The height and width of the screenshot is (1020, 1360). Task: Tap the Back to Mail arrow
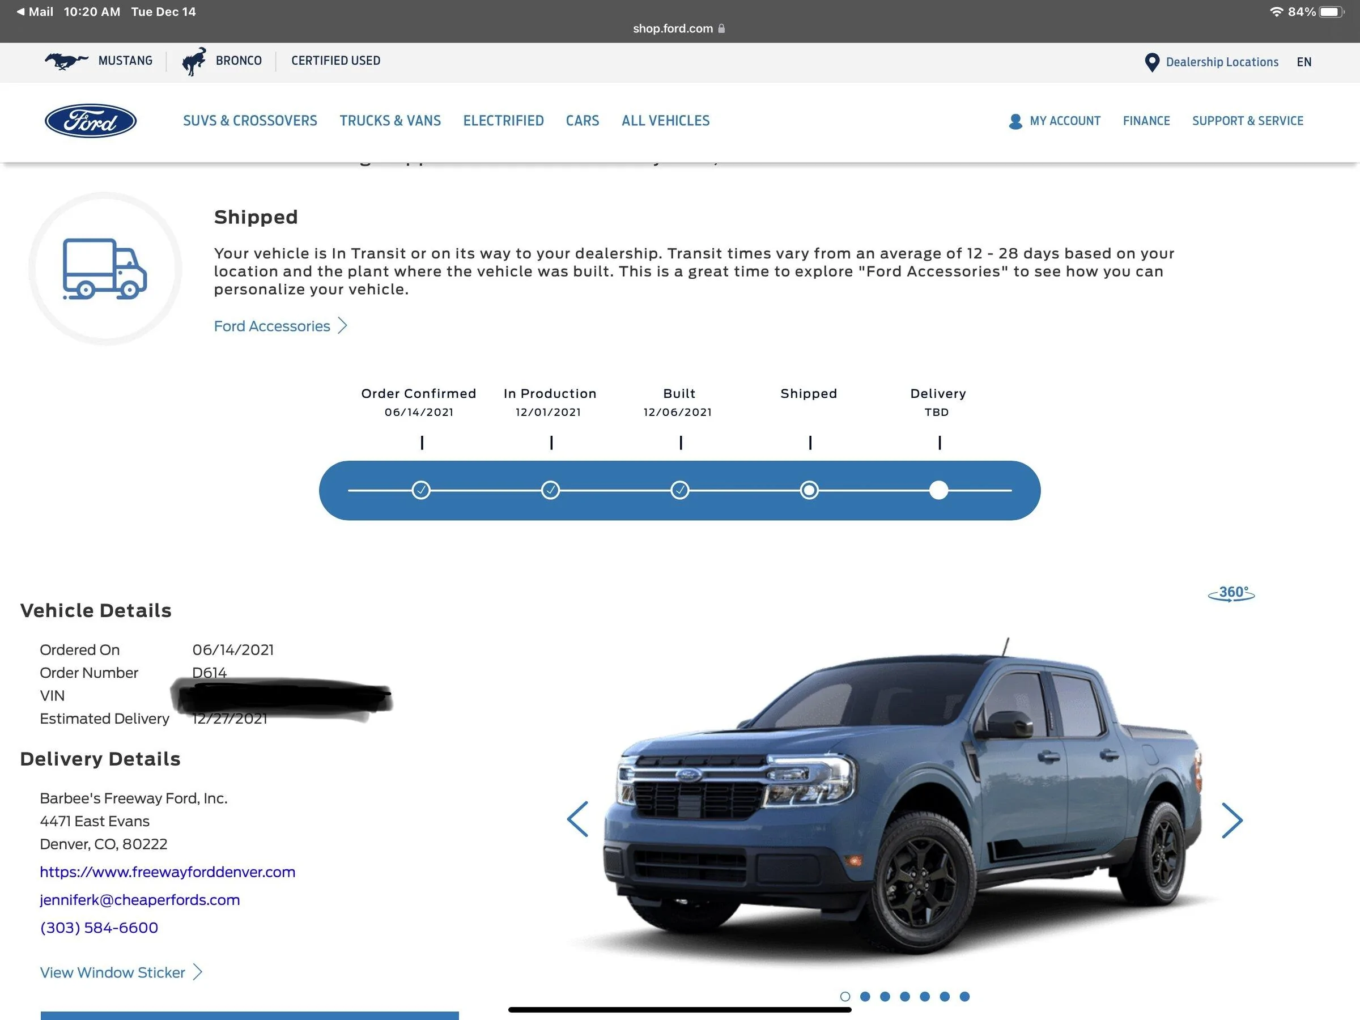(x=21, y=12)
